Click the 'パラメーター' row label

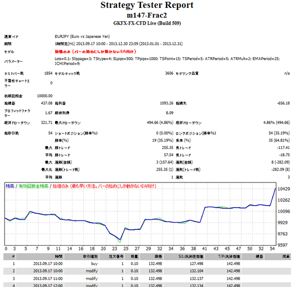13,61
